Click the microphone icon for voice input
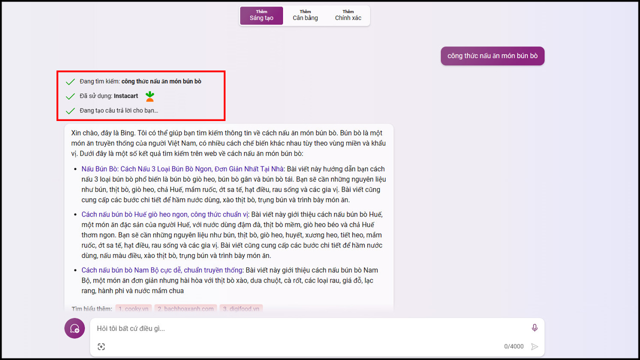 coord(534,327)
